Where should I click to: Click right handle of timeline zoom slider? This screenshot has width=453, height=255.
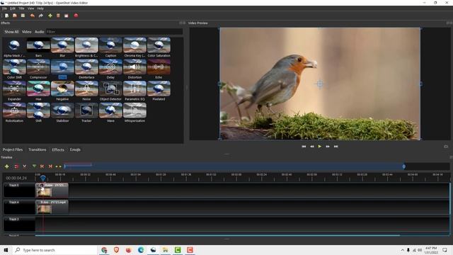pyautogui.click(x=404, y=166)
